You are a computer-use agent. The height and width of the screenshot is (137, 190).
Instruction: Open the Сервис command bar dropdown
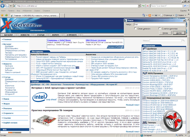click(x=180, y=15)
